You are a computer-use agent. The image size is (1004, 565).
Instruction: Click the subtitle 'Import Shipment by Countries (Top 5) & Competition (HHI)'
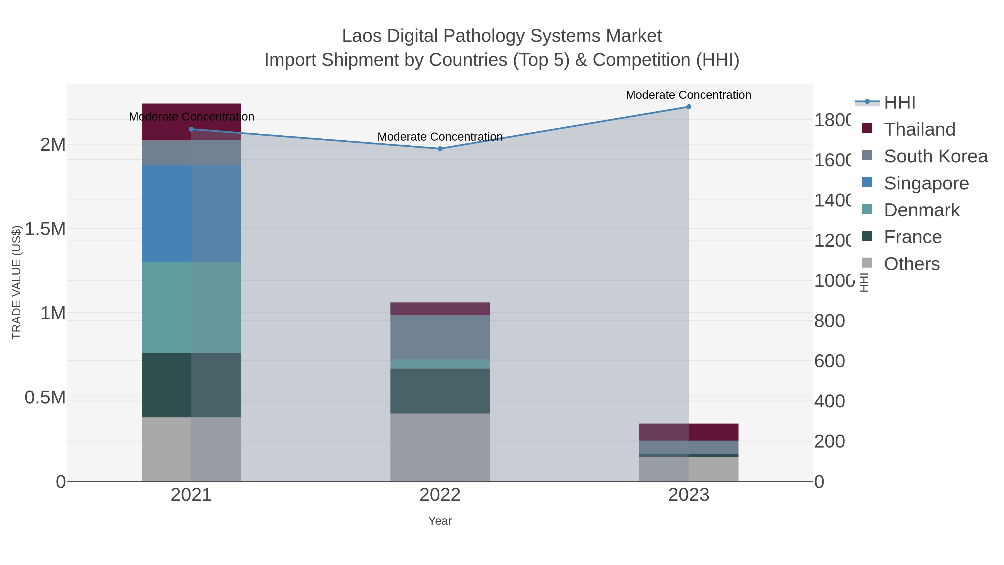pyautogui.click(x=502, y=60)
